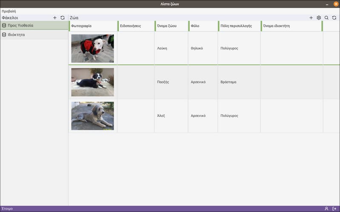
Task: Open the Ζώα settings gear
Action: pos(319,18)
